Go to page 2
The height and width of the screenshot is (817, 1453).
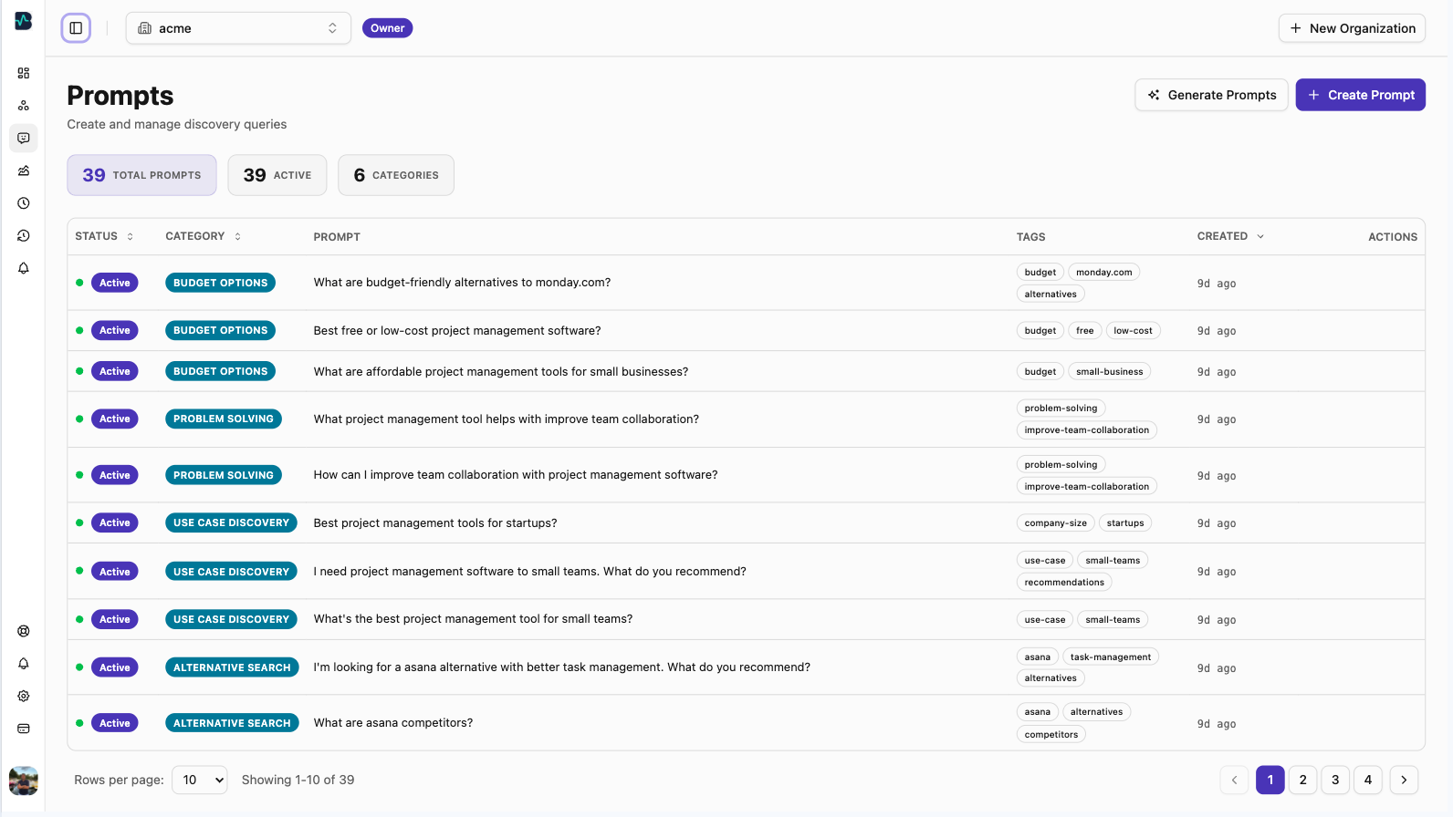coord(1302,780)
